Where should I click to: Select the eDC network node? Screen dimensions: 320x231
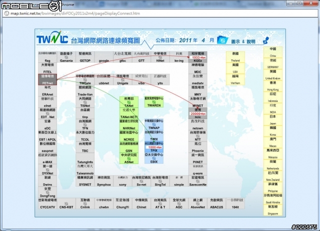coord(47,124)
